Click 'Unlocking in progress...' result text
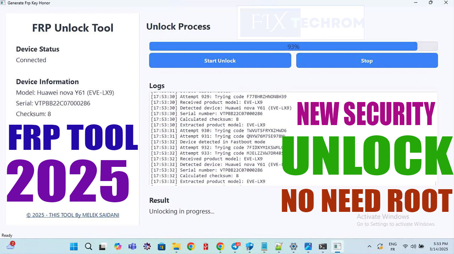454x254 pixels. point(182,211)
